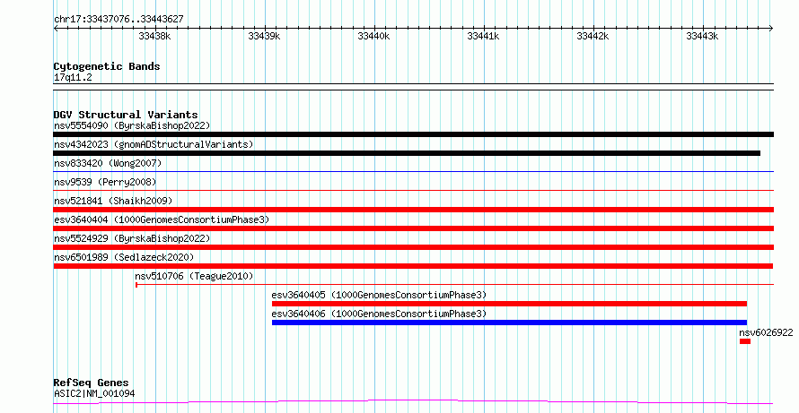Select the 17q11.2 band label
Image resolution: width=799 pixels, height=413 pixels.
[x=73, y=78]
